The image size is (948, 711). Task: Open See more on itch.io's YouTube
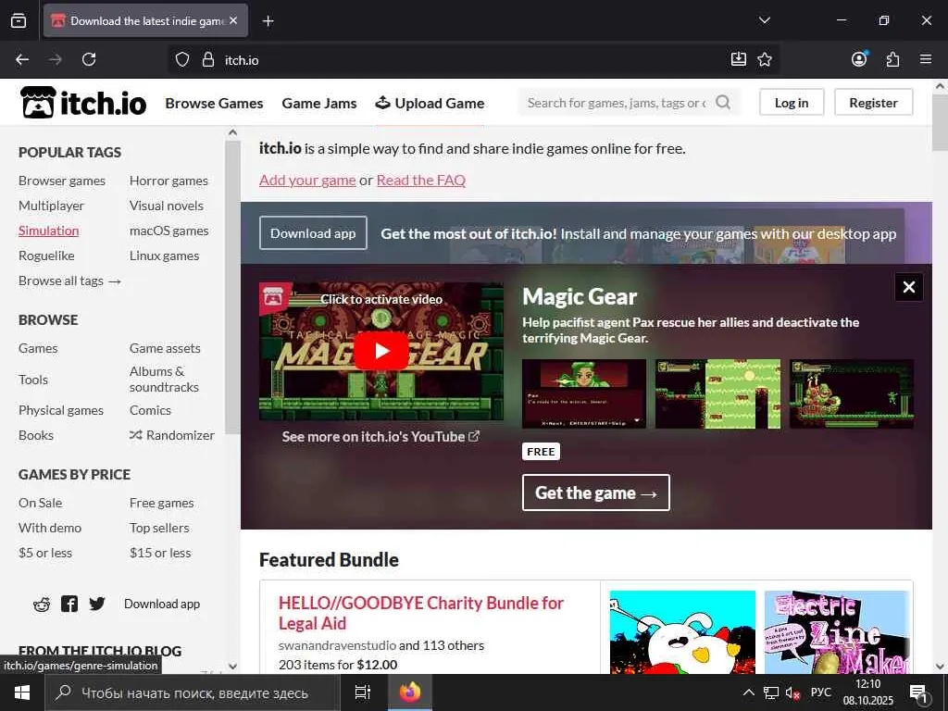point(380,437)
